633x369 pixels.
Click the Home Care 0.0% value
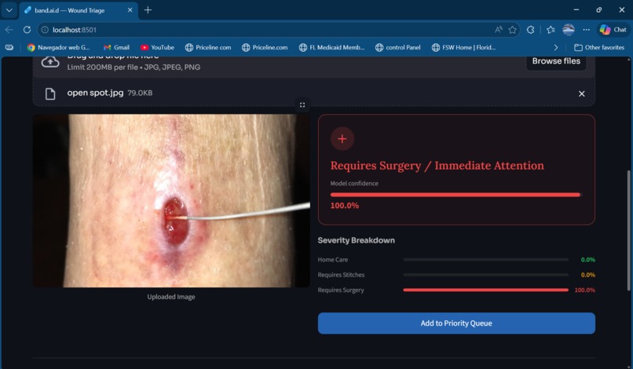587,260
